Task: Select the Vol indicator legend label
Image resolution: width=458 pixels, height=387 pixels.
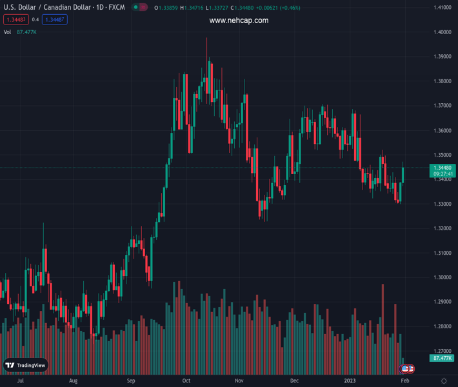Action: pyautogui.click(x=8, y=32)
